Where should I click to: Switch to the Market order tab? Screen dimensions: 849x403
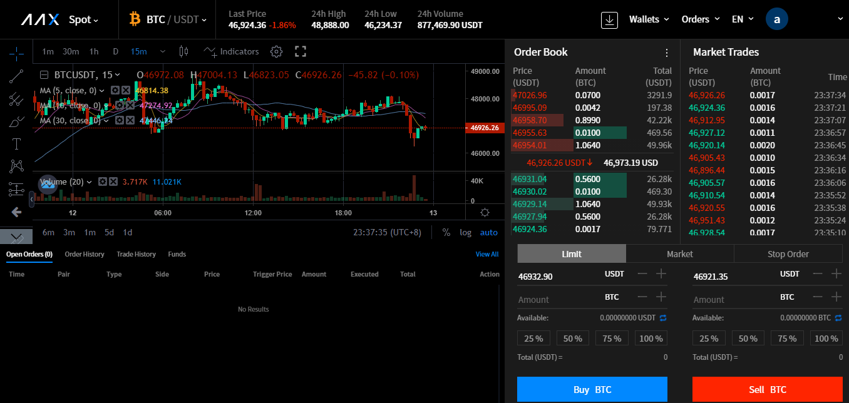coord(679,254)
